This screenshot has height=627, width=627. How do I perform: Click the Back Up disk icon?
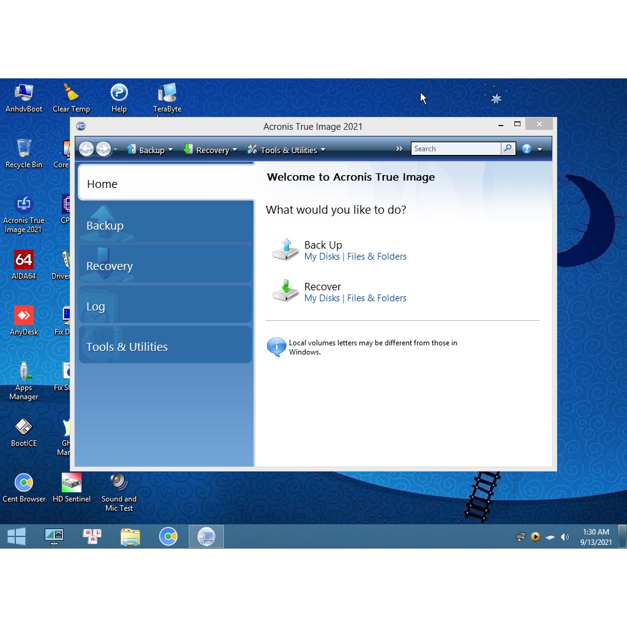[285, 250]
